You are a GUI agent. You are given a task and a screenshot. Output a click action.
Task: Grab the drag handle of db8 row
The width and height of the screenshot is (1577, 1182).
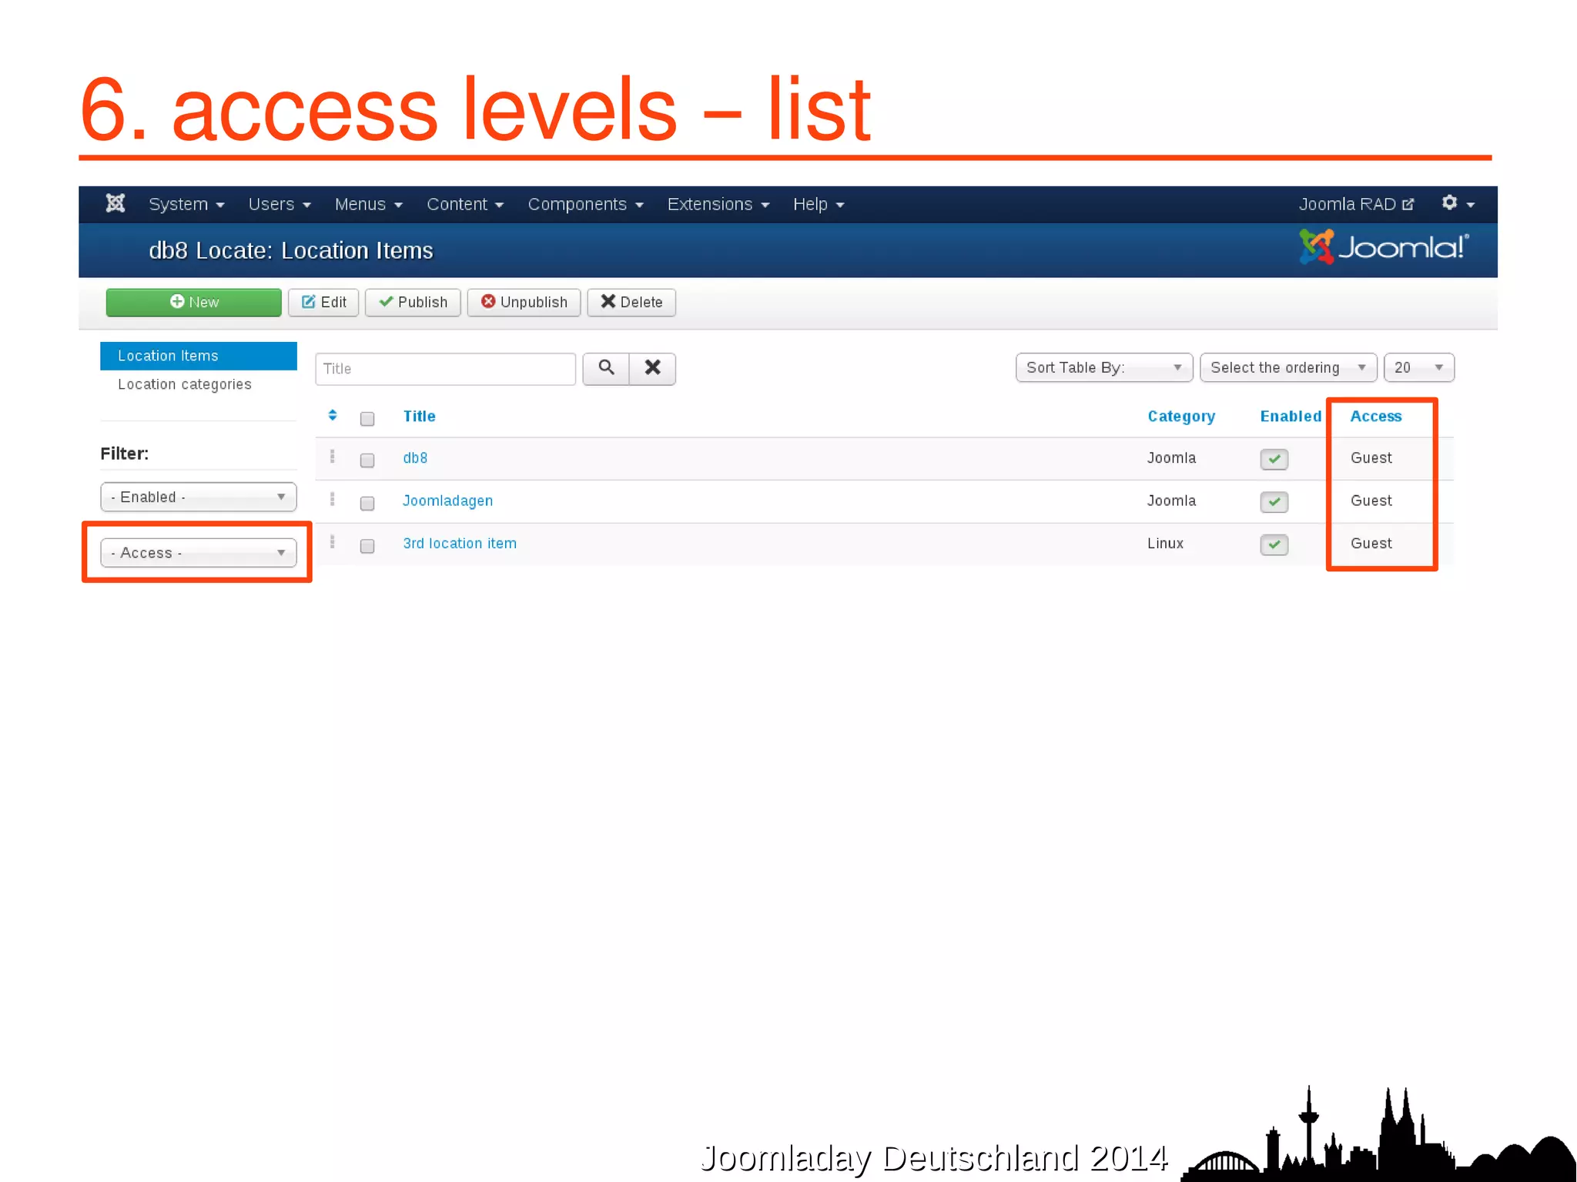333,457
